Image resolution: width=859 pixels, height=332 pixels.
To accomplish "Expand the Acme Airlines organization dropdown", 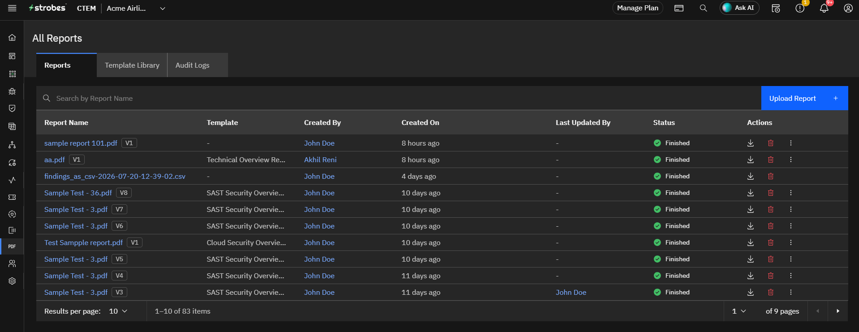I will click(x=163, y=8).
